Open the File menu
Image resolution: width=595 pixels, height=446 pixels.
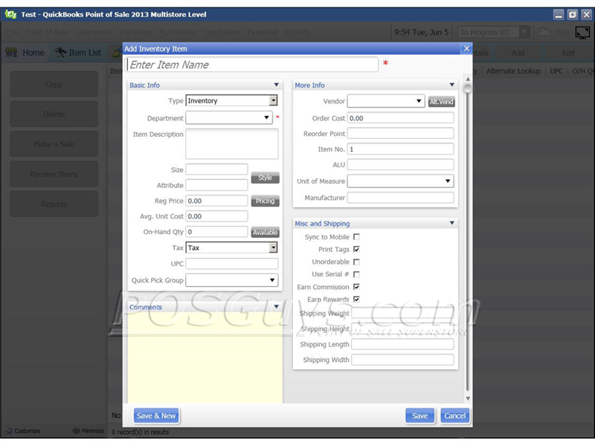[13, 32]
